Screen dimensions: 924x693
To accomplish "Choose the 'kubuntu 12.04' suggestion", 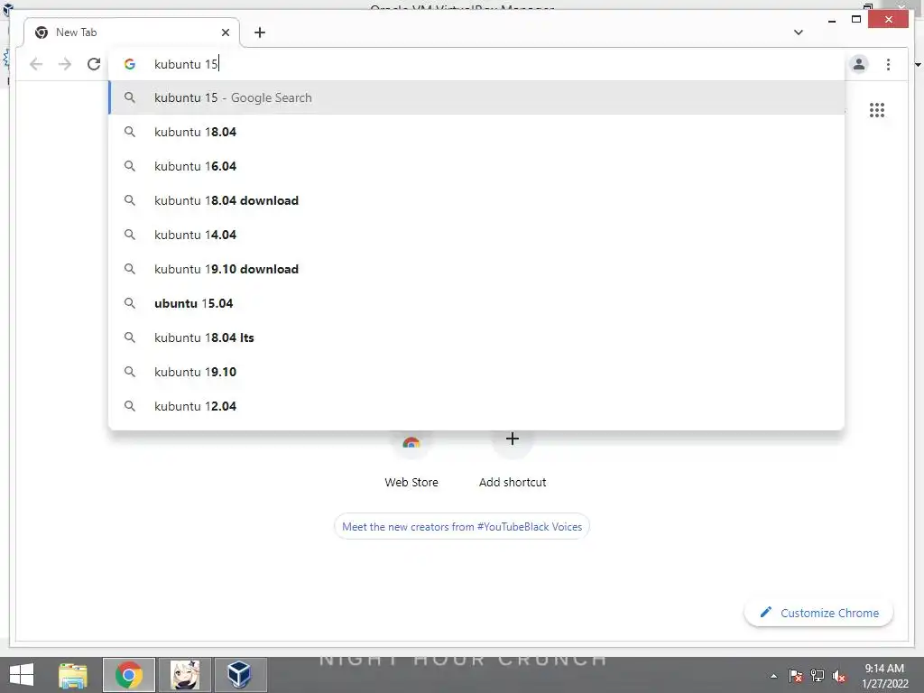I will point(476,406).
